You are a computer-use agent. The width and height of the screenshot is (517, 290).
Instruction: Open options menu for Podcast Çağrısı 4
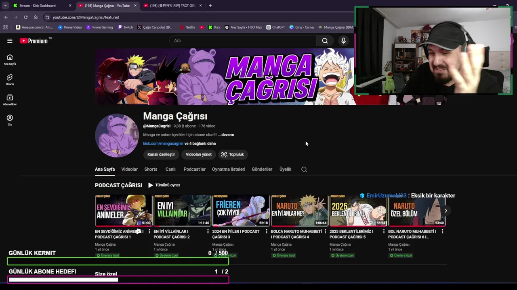(325, 232)
